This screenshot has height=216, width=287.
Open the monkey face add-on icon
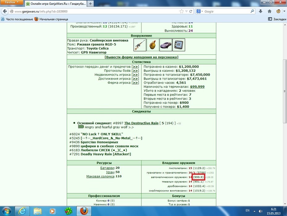[278, 11]
